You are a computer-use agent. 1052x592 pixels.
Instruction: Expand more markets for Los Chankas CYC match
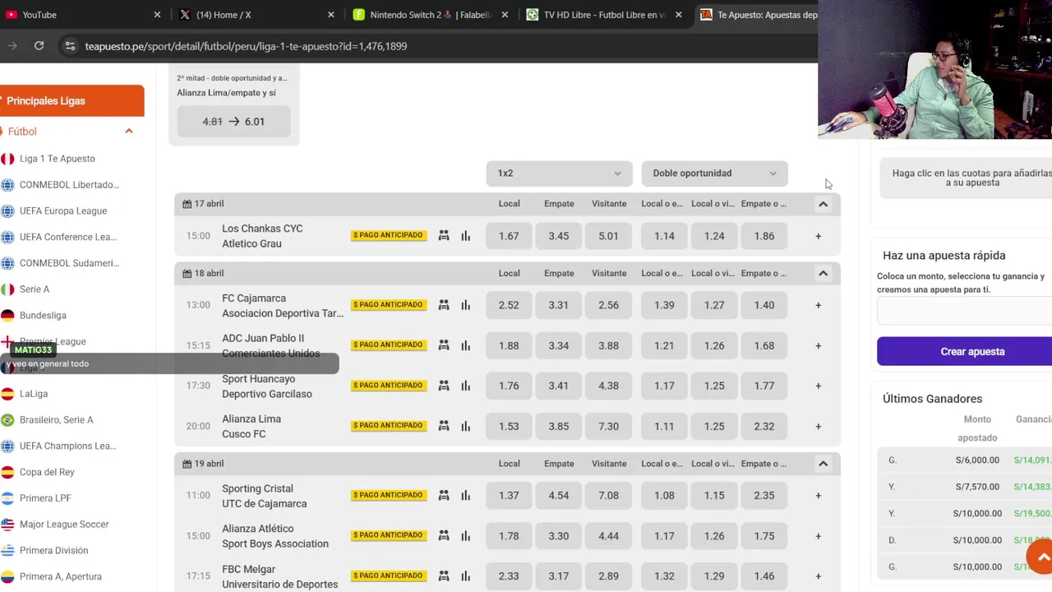click(x=818, y=236)
